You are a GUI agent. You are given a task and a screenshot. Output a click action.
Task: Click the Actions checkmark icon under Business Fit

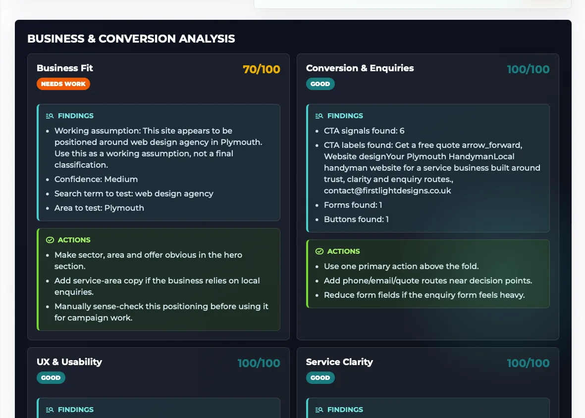(x=50, y=240)
